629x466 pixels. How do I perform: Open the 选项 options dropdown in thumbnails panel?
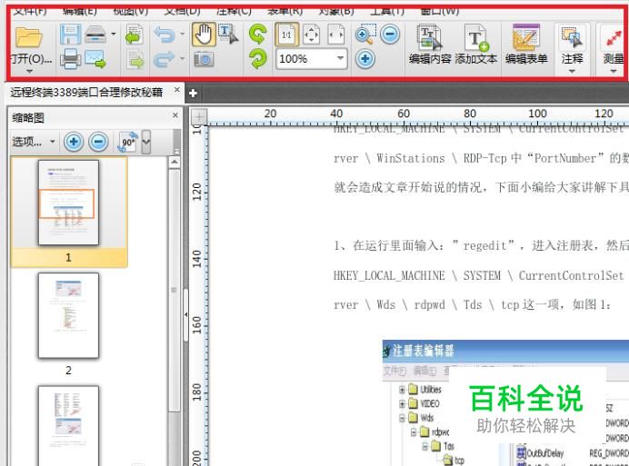coord(33,142)
